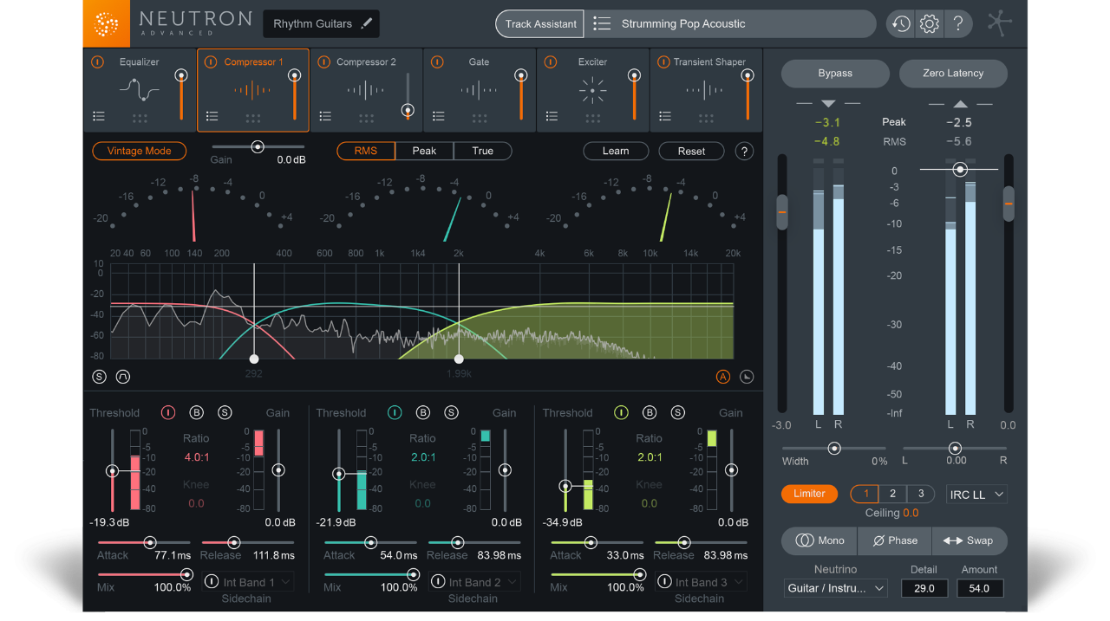
Task: Enable Vintage Mode
Action: pos(139,151)
